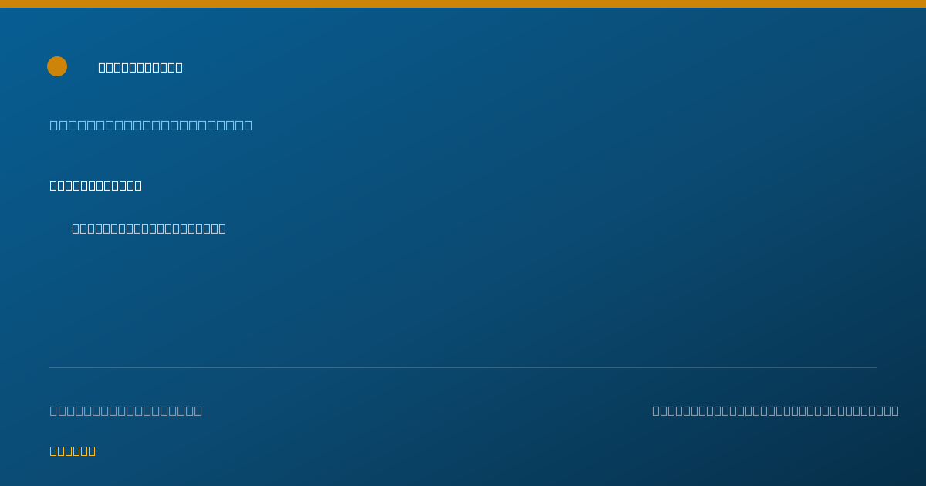The height and width of the screenshot is (486, 926).
Task: Click the gray footer text above the yellow link
Action: click(x=126, y=410)
